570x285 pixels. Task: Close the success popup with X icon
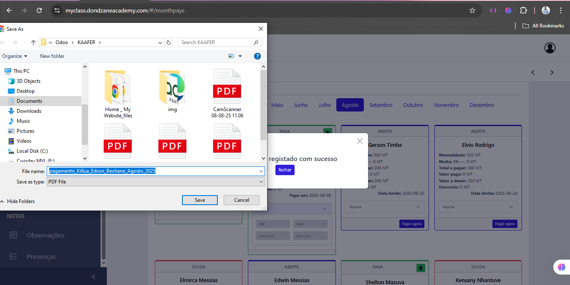[360, 141]
